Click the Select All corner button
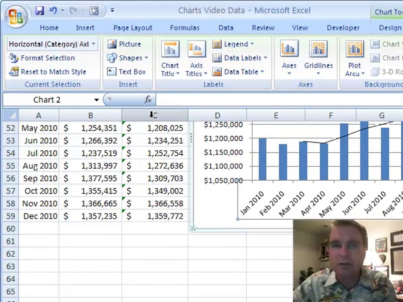Viewport: 403px width, 302px height. tap(10, 115)
